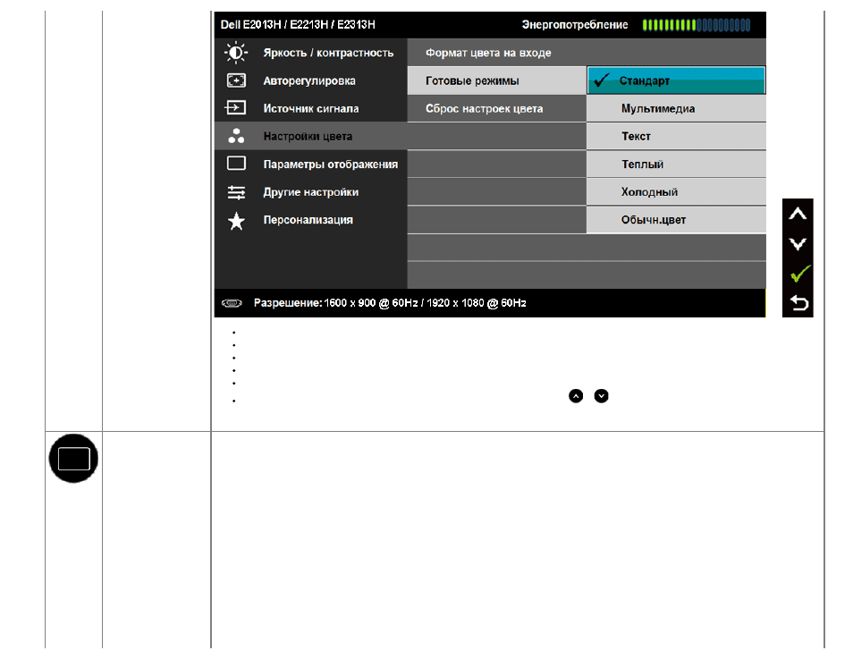Click the Энергопотребление energy bar meter
The height and width of the screenshot is (659, 853).
point(697,24)
